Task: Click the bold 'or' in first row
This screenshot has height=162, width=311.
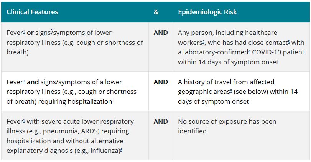Action: point(30,33)
